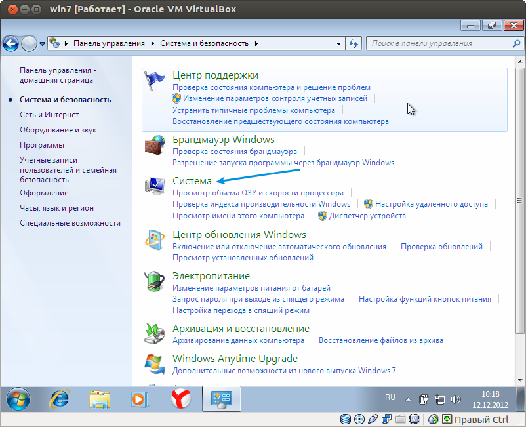Open the Action Center flag icon
Viewport: 526px width, 427px height.
click(x=154, y=81)
